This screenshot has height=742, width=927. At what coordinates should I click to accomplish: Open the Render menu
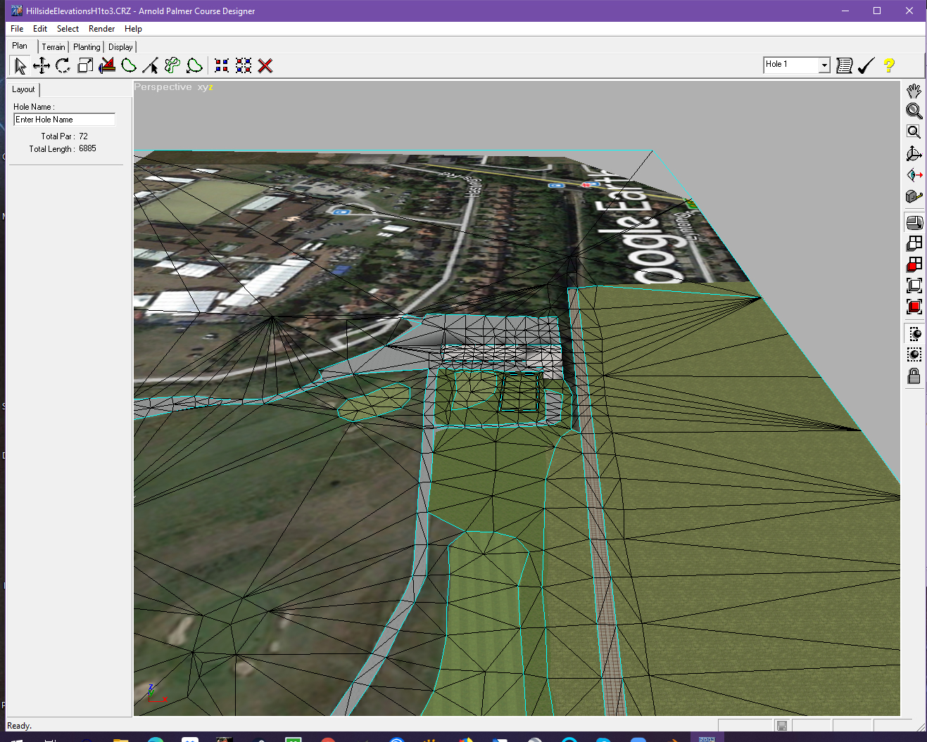[101, 29]
